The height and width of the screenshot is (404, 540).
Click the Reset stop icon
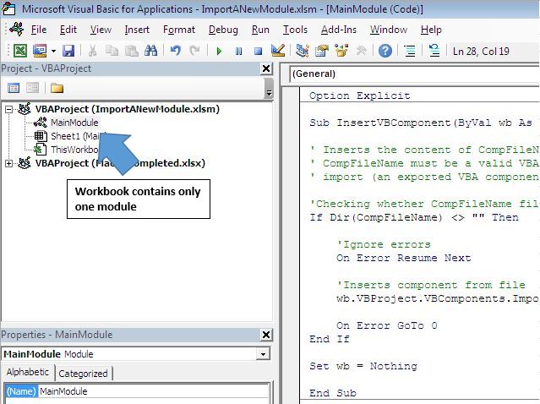(258, 52)
